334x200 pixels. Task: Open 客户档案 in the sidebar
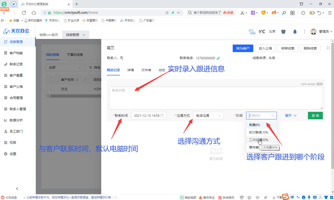(x=16, y=53)
